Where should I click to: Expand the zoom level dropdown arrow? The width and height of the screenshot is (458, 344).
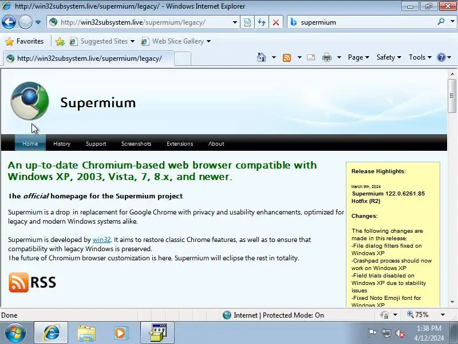click(443, 315)
